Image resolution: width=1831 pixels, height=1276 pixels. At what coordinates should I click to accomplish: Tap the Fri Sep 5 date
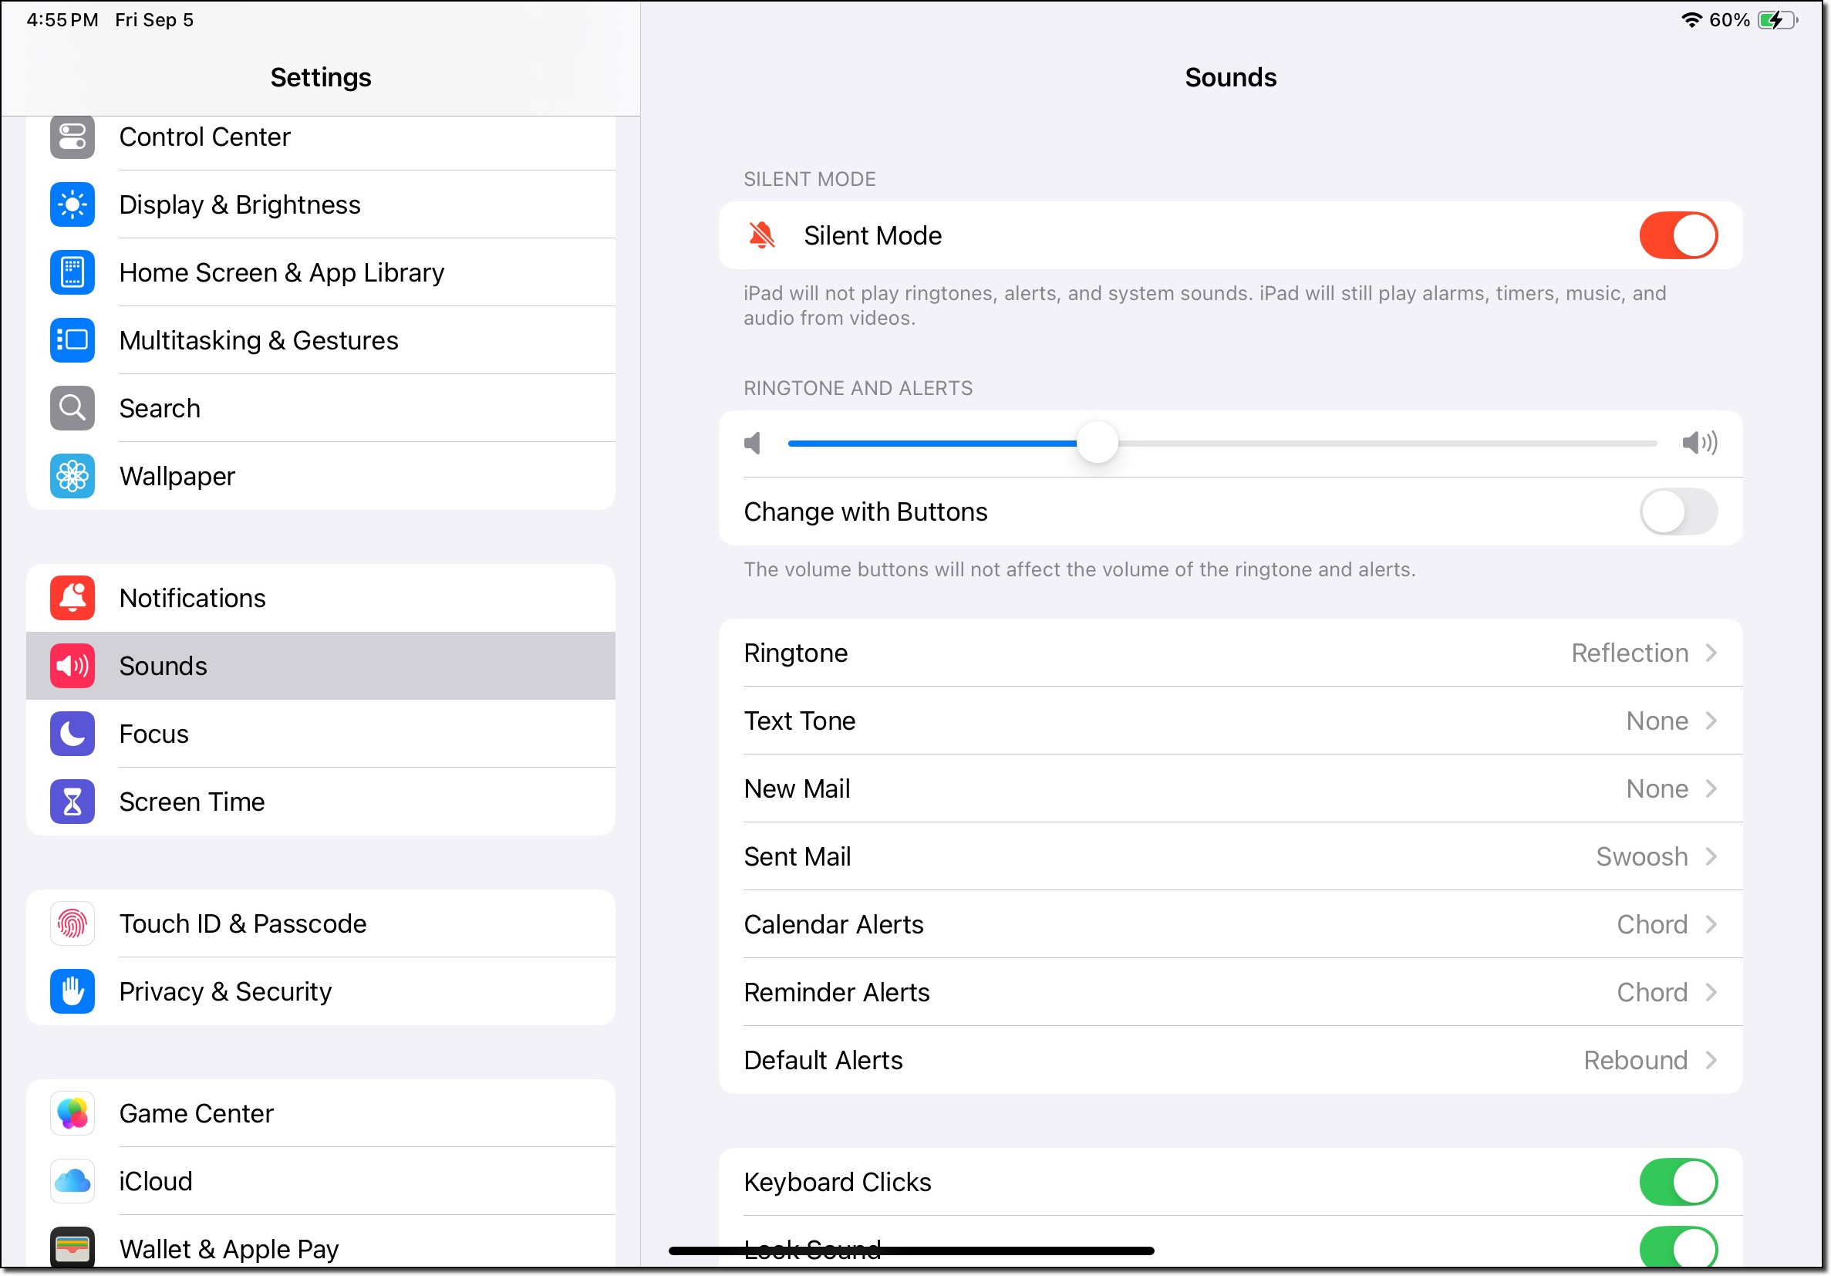(x=155, y=20)
